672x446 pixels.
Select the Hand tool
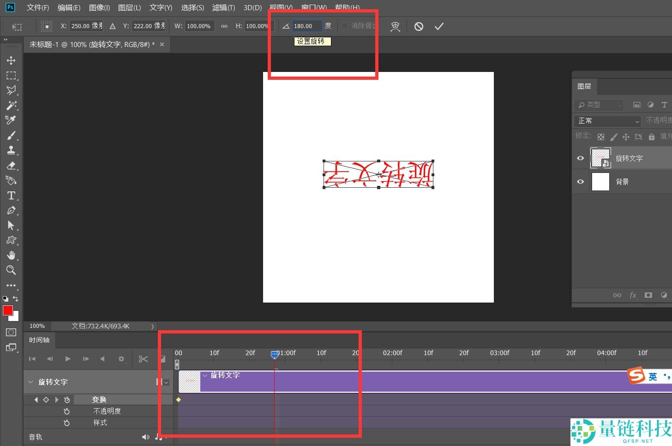click(x=11, y=255)
